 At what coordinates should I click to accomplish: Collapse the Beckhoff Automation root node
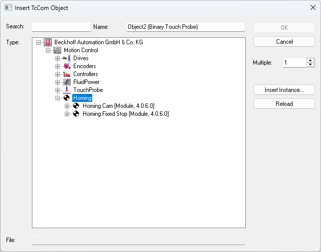coord(38,42)
